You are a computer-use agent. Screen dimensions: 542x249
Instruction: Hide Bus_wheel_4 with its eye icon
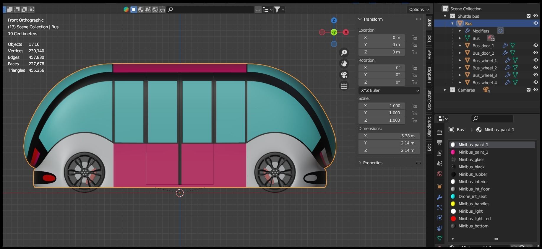(x=536, y=82)
